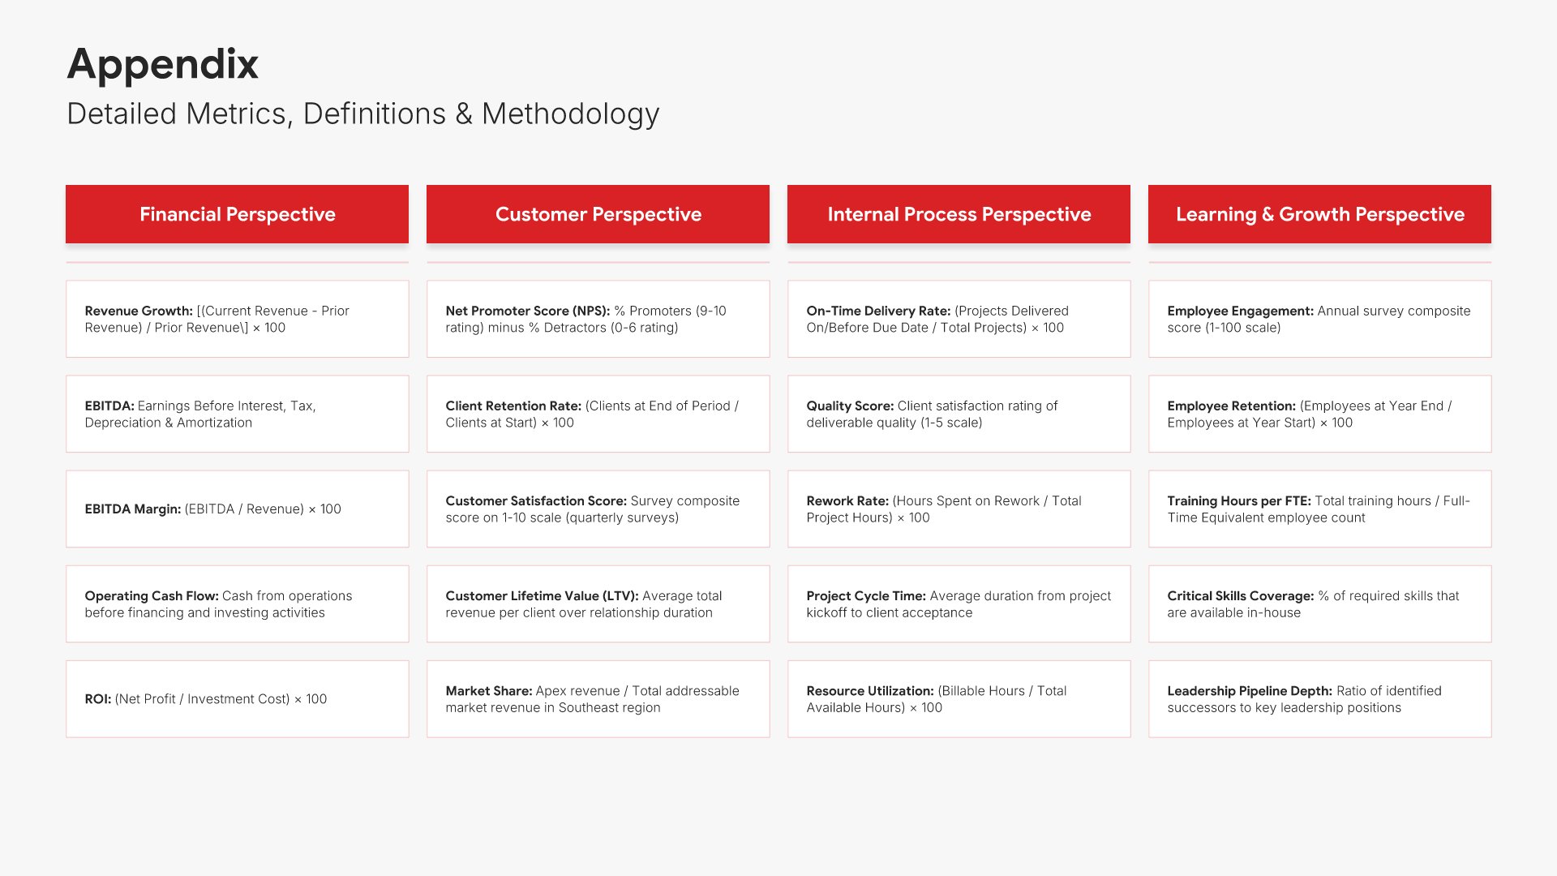Click the Customer Perspective header

pyautogui.click(x=598, y=214)
